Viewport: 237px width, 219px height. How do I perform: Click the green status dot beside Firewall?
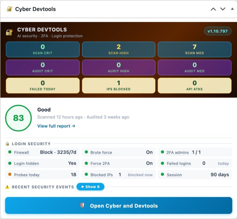(x=10, y=152)
